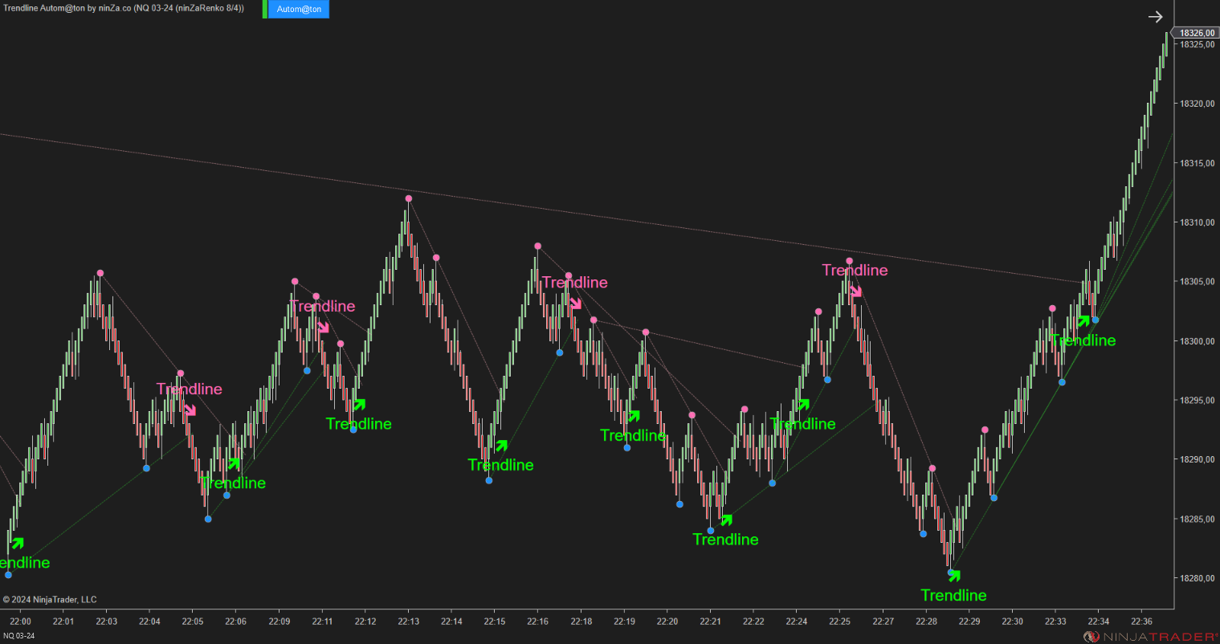Select the green arrow marker near 22:21
This screenshot has height=644, width=1220.
(726, 520)
